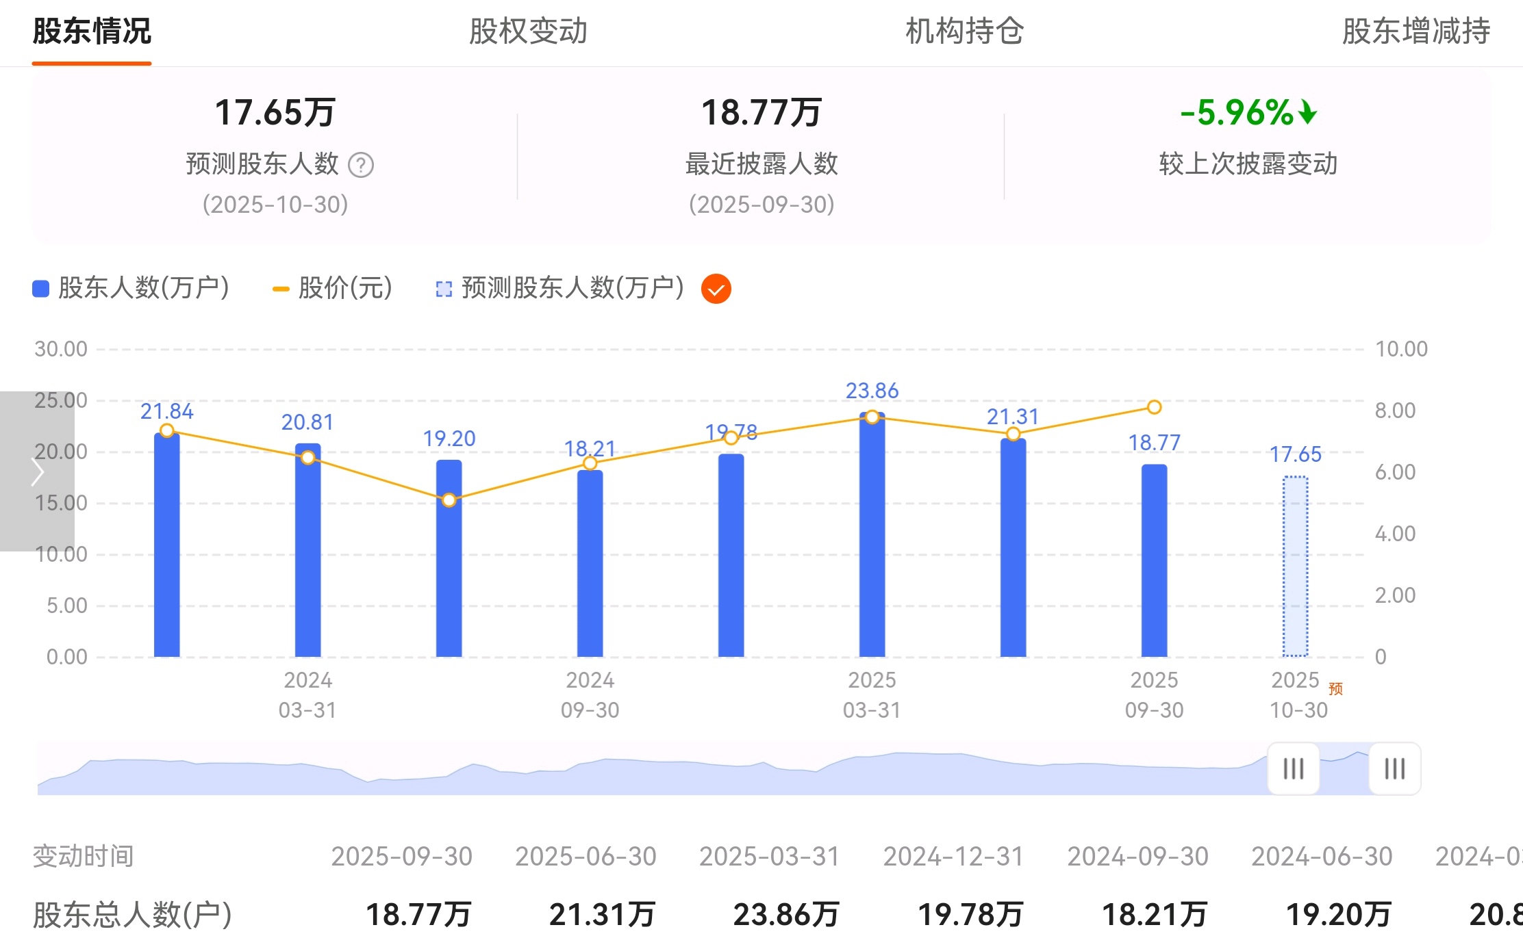
Task: Click the 2025-09-30 column header in table
Action: [x=402, y=857]
